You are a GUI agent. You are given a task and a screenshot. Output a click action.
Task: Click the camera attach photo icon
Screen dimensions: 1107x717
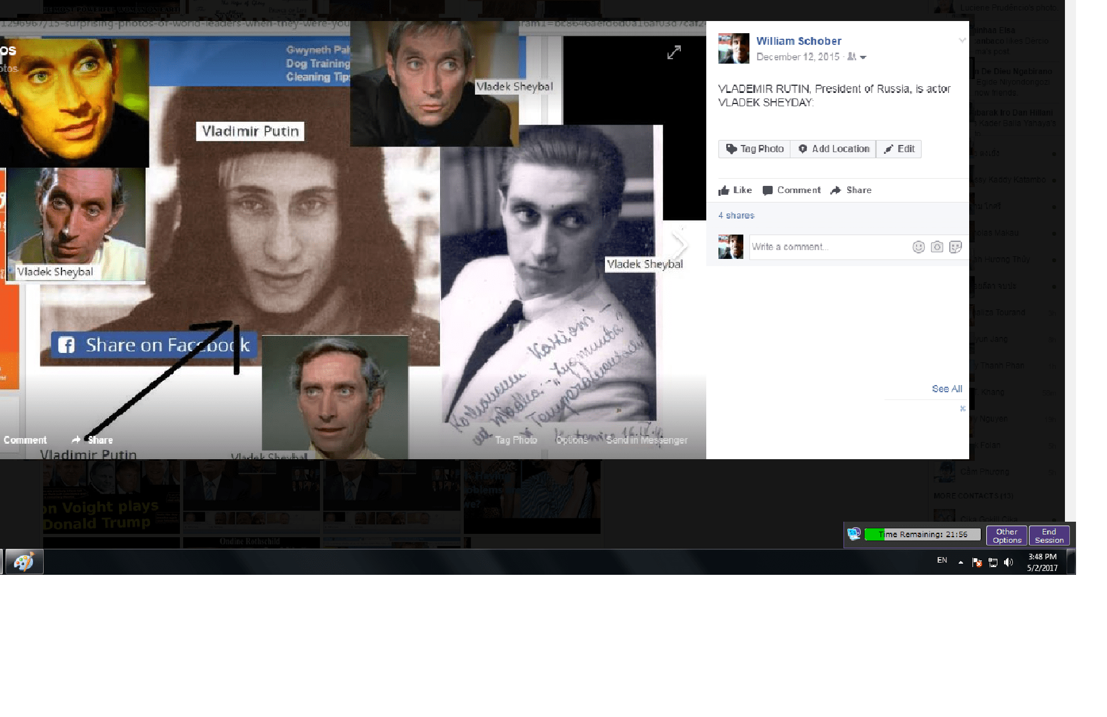937,247
